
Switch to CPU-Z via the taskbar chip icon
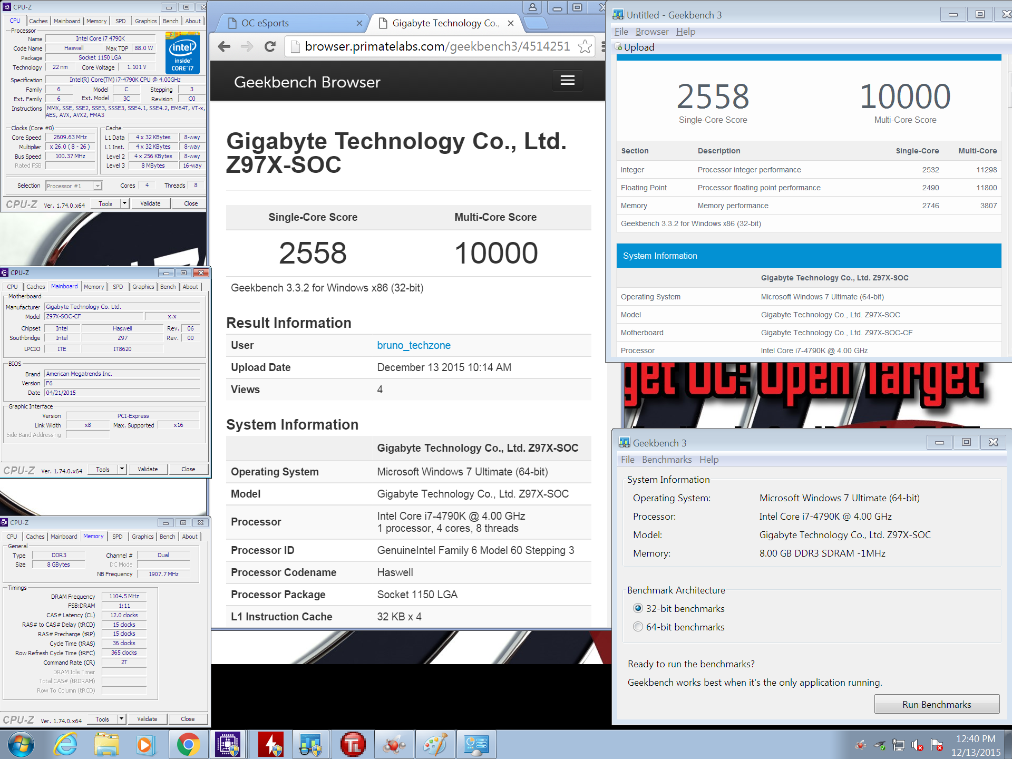228,745
